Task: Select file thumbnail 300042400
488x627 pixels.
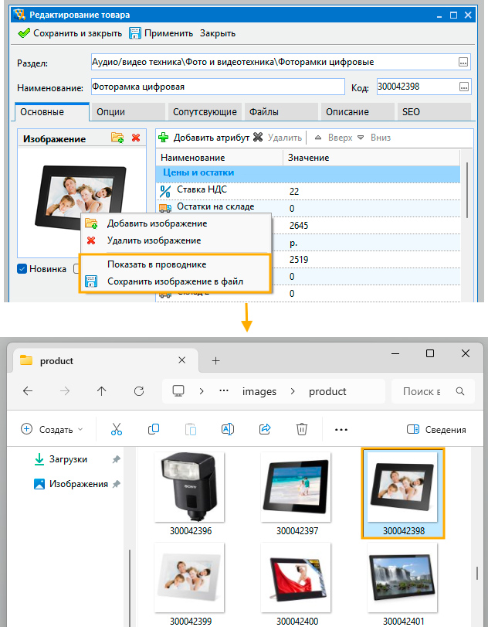Action: click(x=297, y=584)
